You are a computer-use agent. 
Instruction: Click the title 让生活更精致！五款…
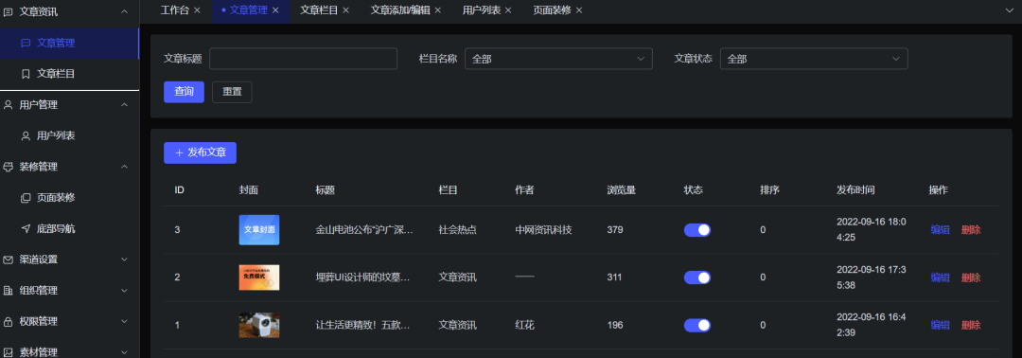click(x=363, y=326)
